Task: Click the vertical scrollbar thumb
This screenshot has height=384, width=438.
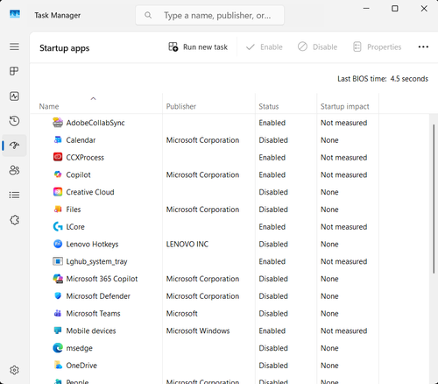Action: (x=434, y=199)
